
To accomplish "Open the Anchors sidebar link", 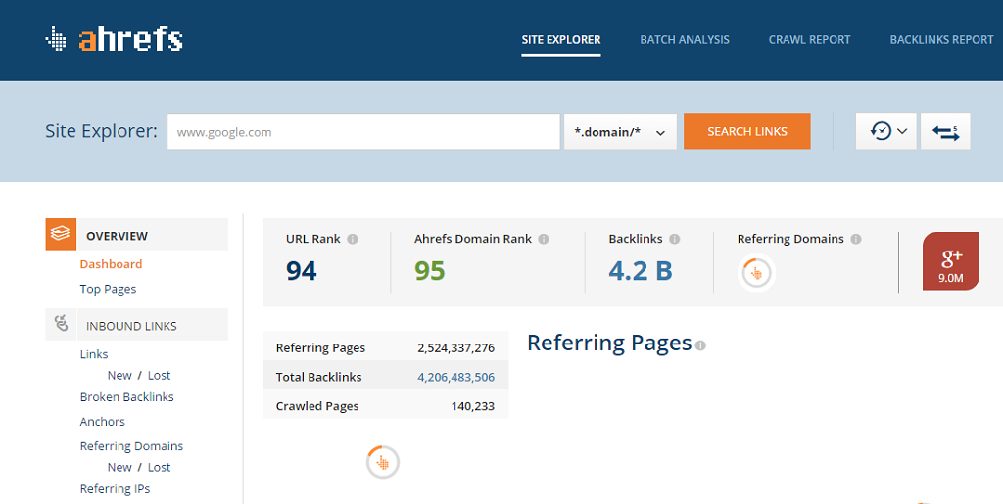I will click(102, 421).
